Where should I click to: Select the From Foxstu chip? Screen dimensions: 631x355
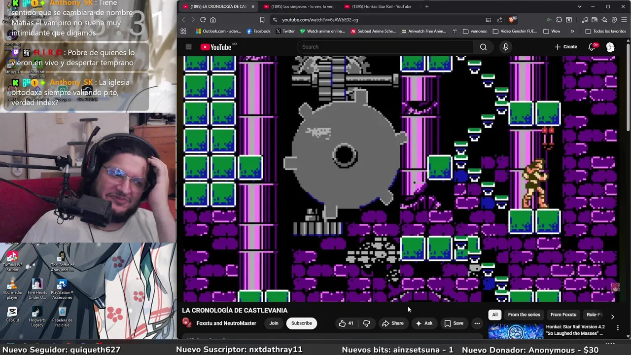(x=563, y=315)
